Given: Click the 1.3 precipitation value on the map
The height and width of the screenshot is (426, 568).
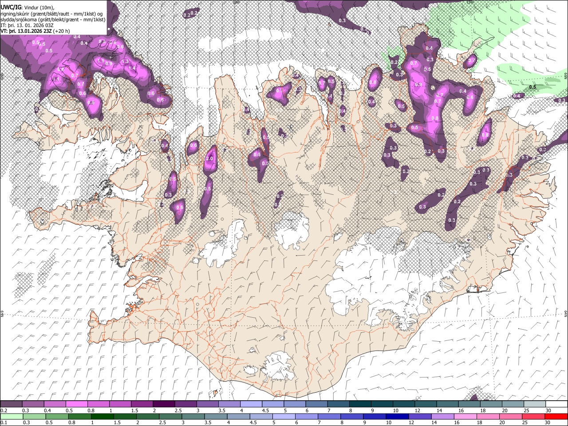Looking at the screenshot, I should pyautogui.click(x=125, y=61).
